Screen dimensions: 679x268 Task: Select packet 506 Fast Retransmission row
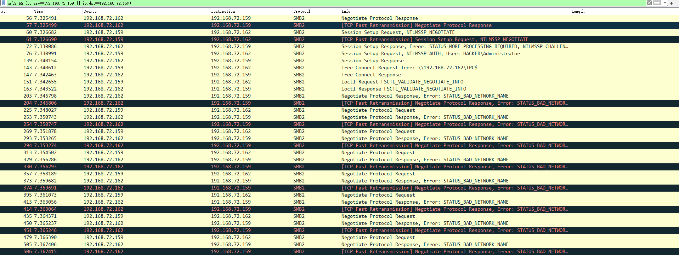pos(339,252)
